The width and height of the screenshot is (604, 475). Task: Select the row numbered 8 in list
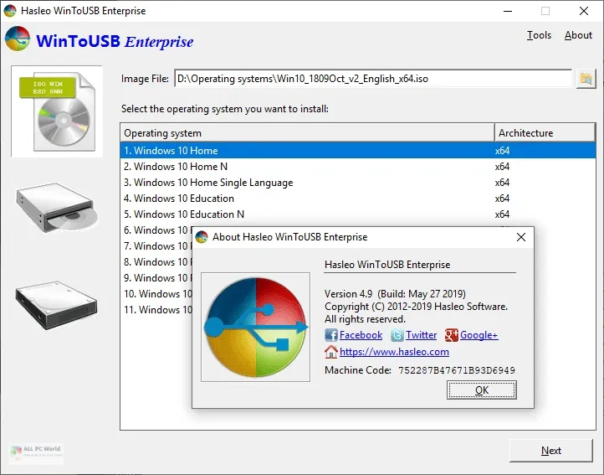click(x=156, y=262)
